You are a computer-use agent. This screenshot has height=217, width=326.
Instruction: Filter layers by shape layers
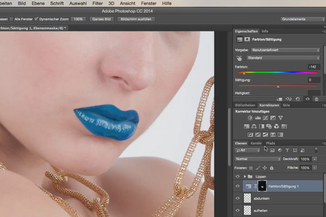click(x=295, y=150)
